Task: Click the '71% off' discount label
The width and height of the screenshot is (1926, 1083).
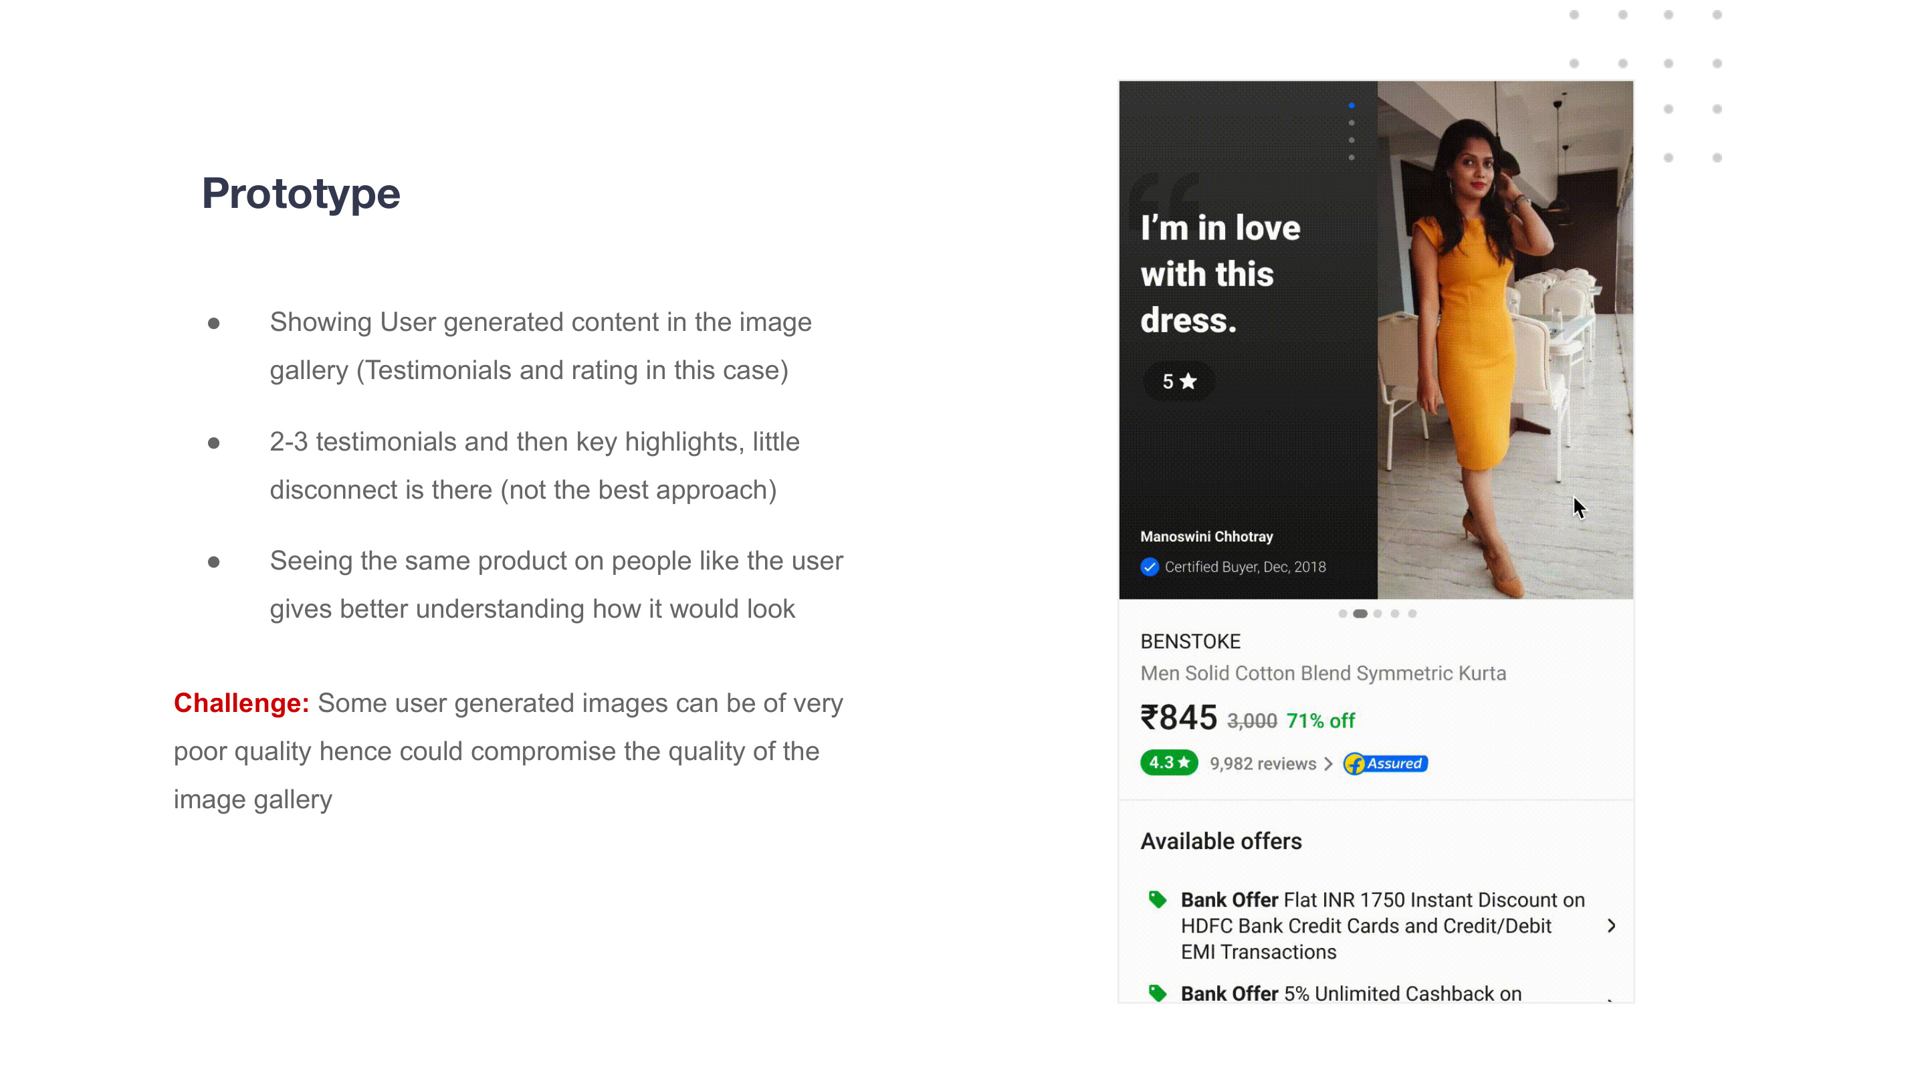Action: tap(1320, 721)
